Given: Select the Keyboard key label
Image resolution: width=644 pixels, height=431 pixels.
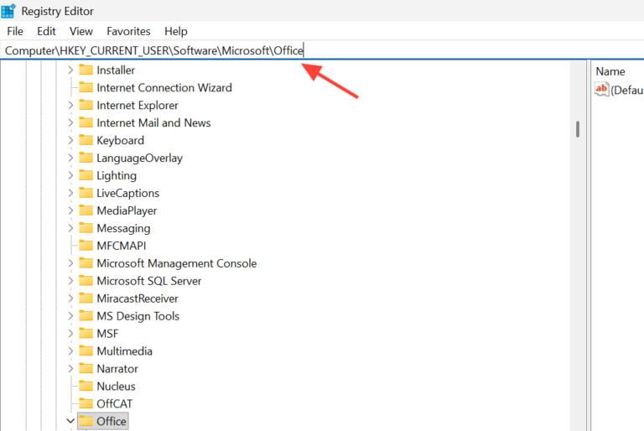Looking at the screenshot, I should [121, 141].
